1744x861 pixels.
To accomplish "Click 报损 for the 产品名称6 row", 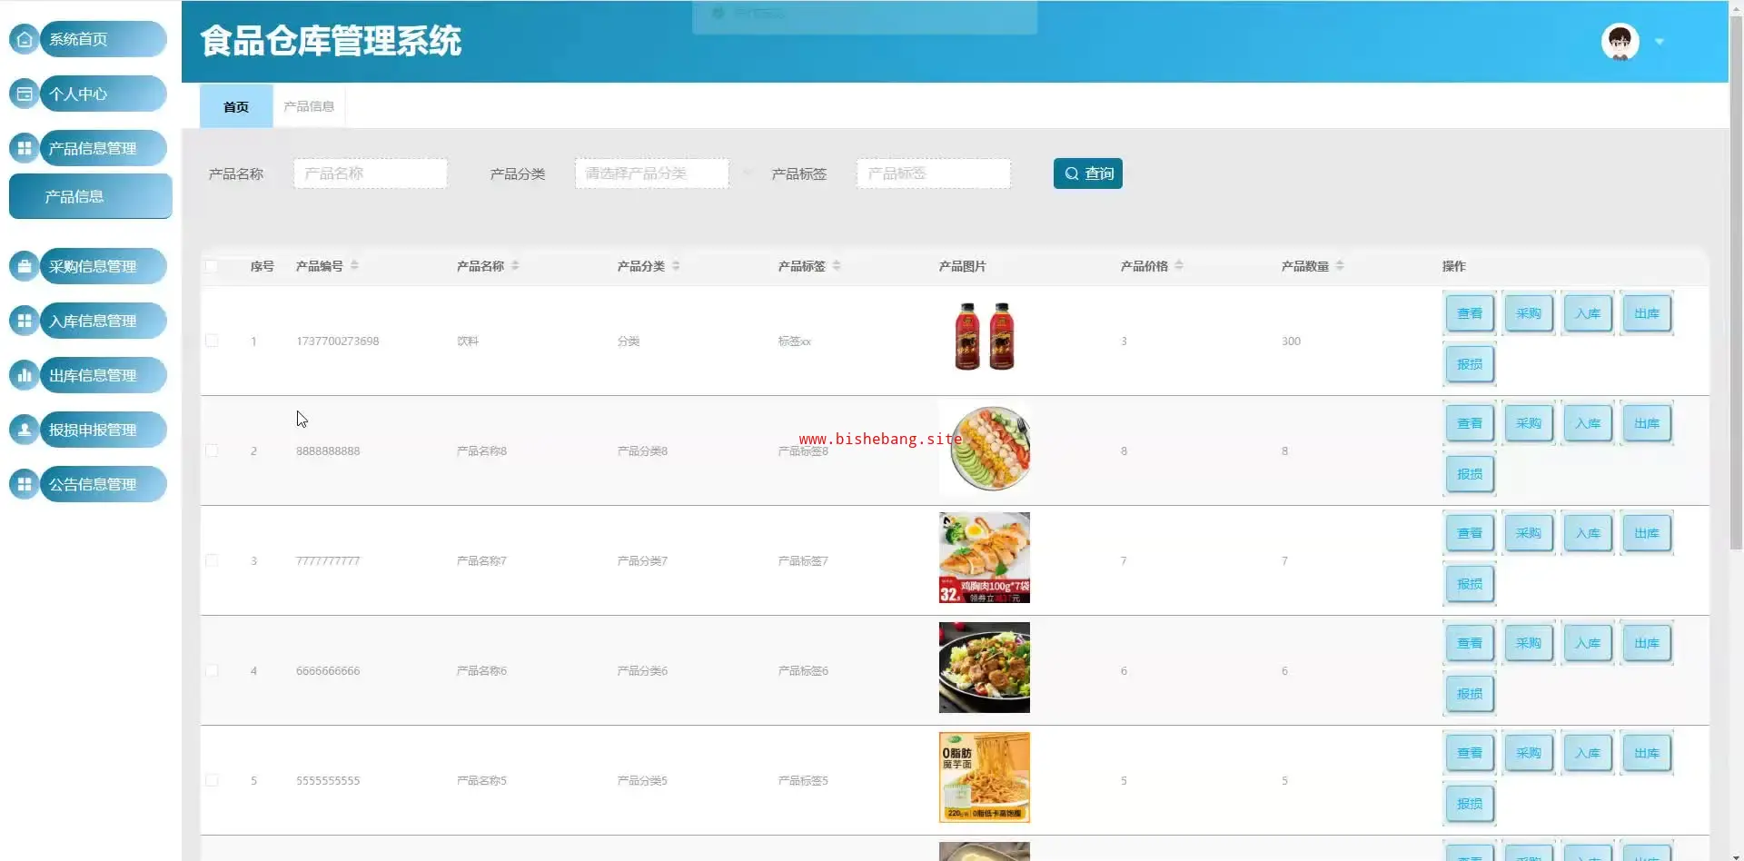I will pyautogui.click(x=1470, y=694).
